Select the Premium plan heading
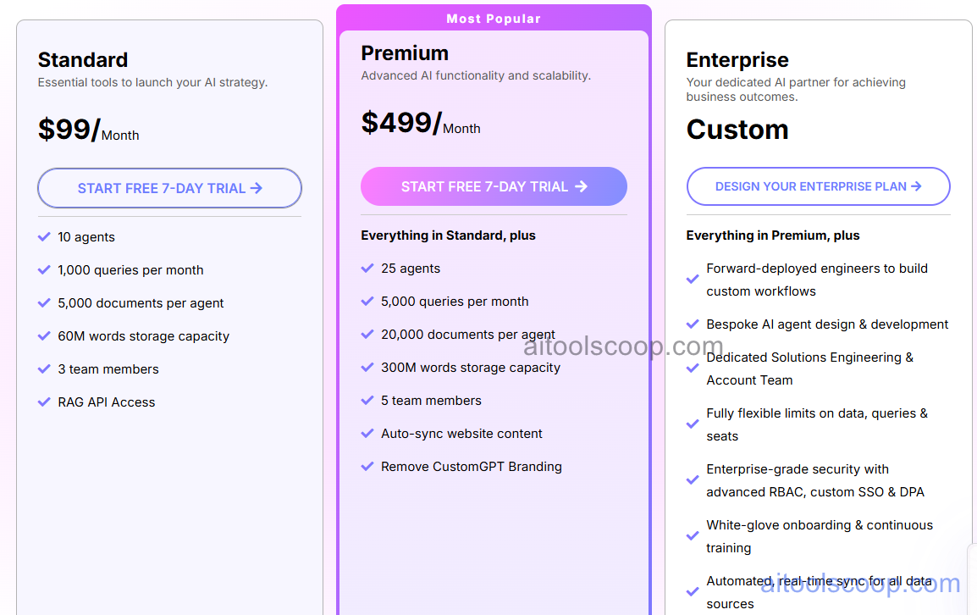Viewport: 977px width, 615px height. coord(405,53)
